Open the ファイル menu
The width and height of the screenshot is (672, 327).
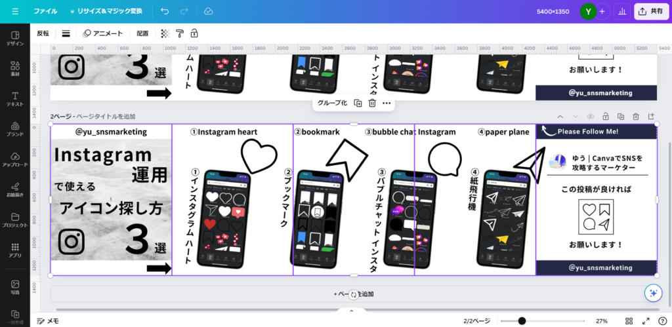tap(45, 12)
